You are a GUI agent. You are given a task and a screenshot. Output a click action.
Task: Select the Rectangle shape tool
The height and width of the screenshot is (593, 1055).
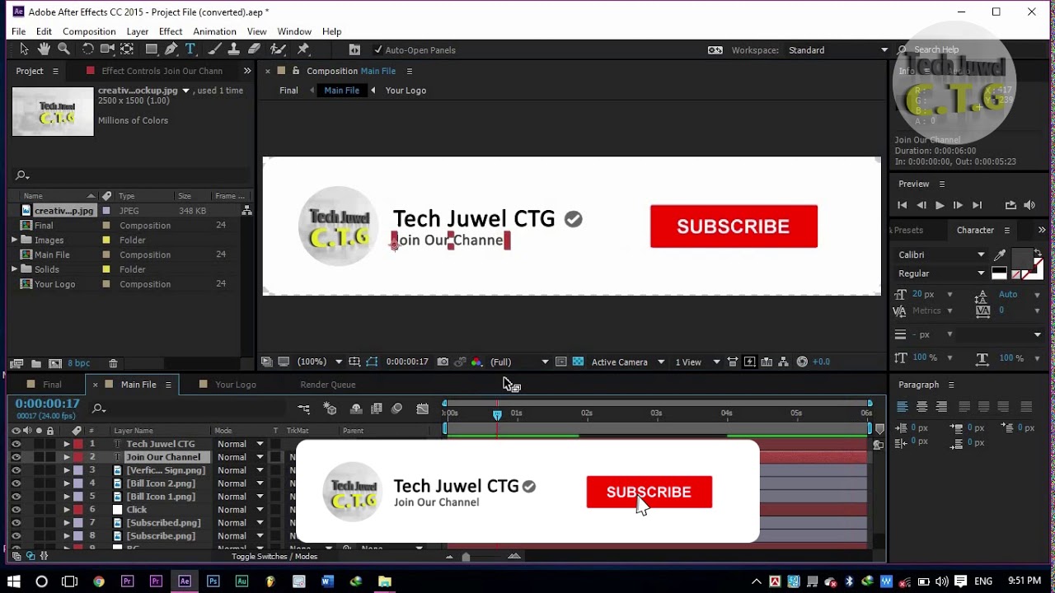(152, 49)
